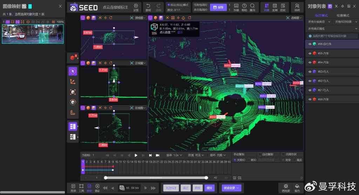Viewport: 359px width, 195px height.
Task: Open the help question-mark icon
Action: pyautogui.click(x=244, y=7)
